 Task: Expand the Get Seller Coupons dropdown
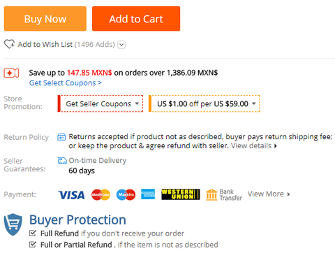(x=100, y=103)
